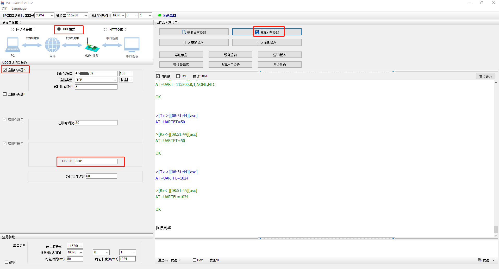Click the serial device monitor icon
The height and width of the screenshot is (269, 499).
point(132,45)
